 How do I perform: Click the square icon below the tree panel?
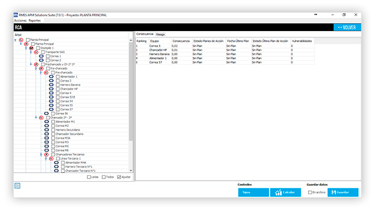pos(17,186)
